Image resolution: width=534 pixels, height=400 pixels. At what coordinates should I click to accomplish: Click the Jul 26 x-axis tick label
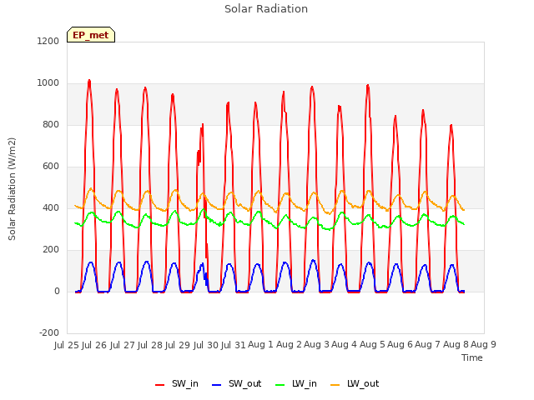tap(94, 345)
